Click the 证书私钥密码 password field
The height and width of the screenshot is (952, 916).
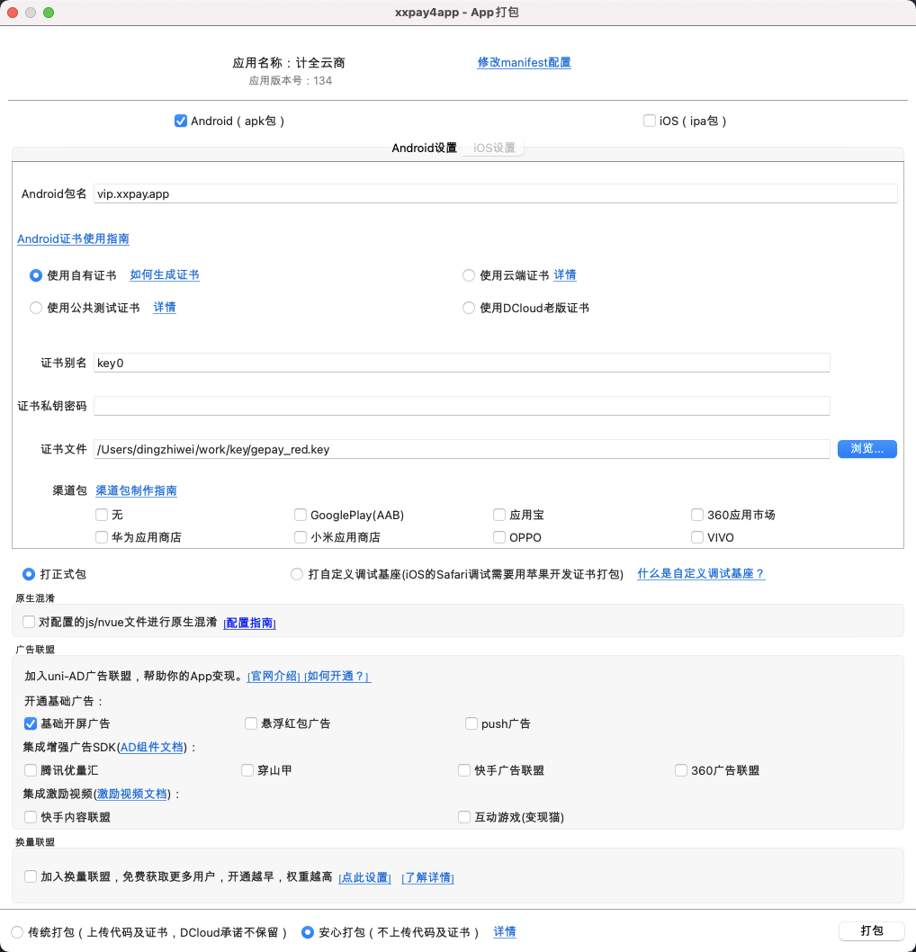461,406
